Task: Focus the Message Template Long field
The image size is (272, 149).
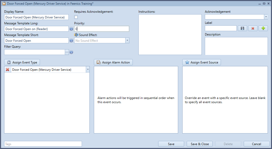Action: pyautogui.click(x=36, y=29)
